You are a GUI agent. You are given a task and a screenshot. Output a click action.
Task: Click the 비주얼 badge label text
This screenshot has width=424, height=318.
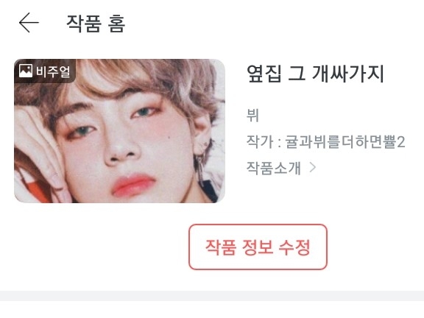point(53,71)
